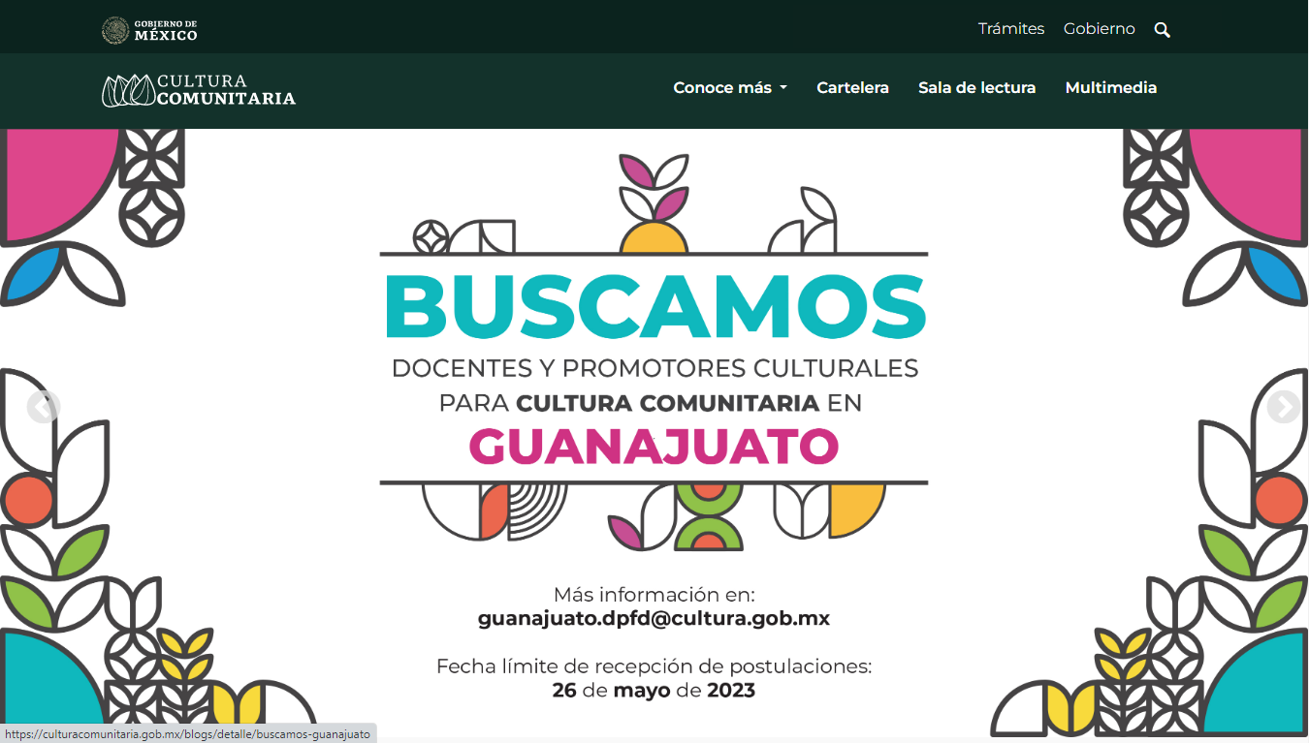
Task: Click the Docentes y Promotores Culturales subtitle
Action: coord(654,369)
